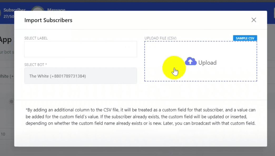Click the 27/50 subscriber count

(x=9, y=16)
